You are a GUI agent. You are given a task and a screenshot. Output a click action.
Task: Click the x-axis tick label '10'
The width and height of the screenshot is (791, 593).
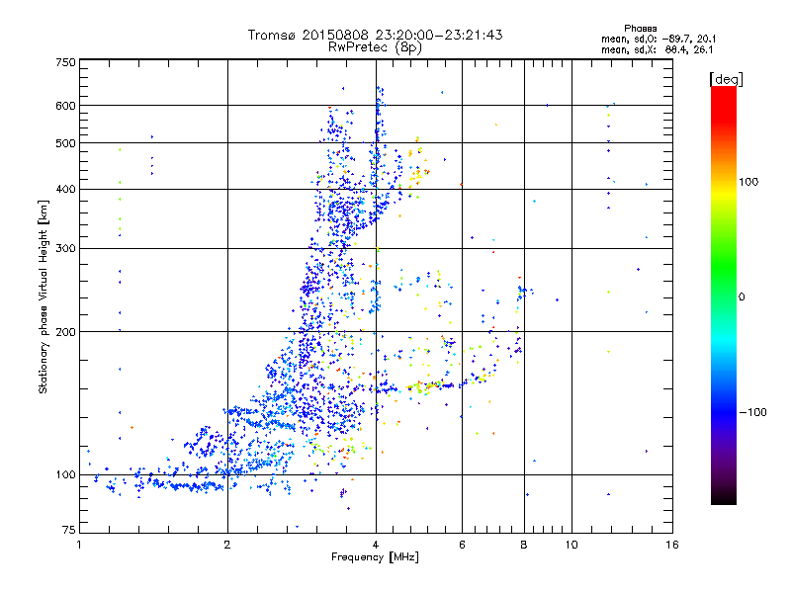click(x=571, y=545)
